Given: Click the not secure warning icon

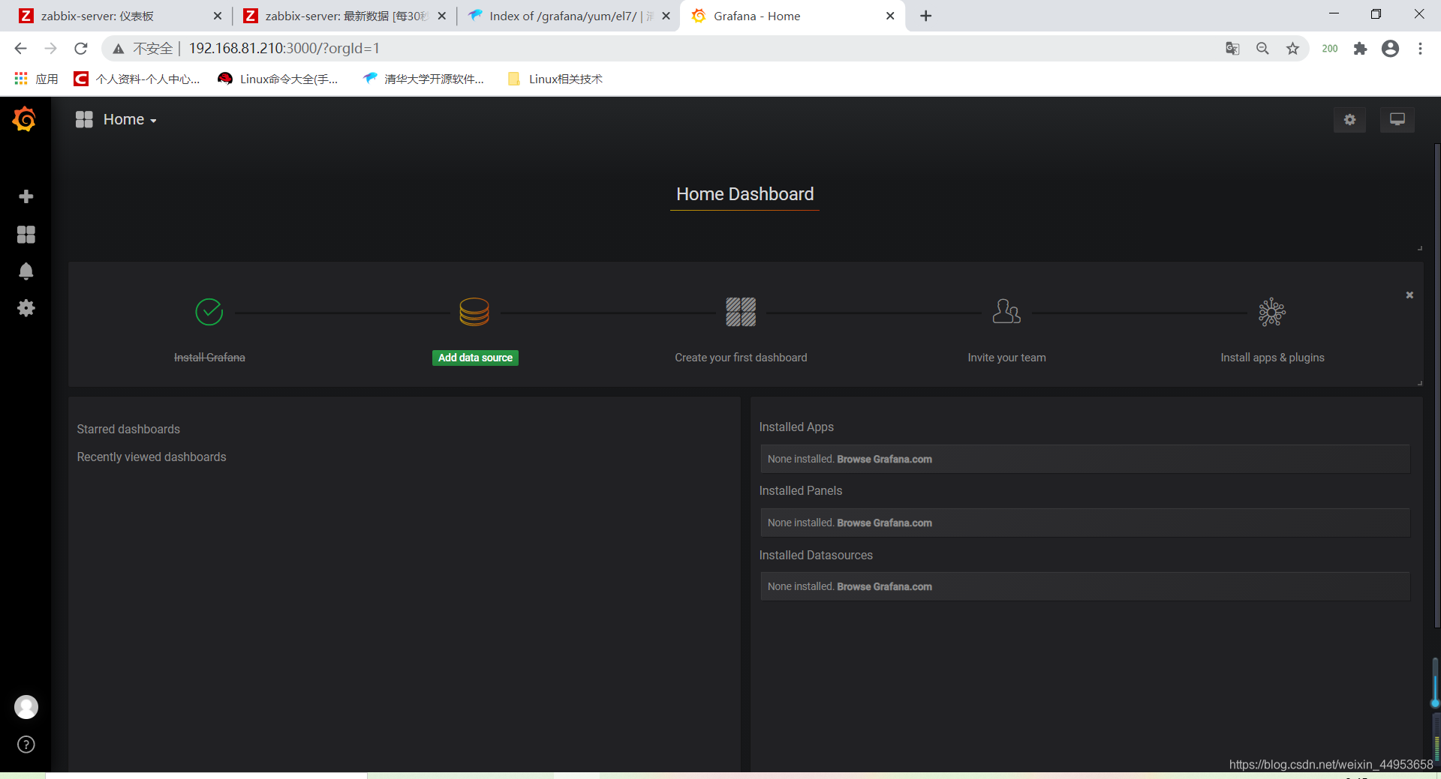Looking at the screenshot, I should 119,49.
